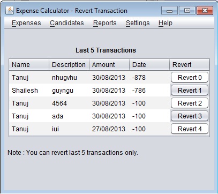The image size is (218, 194).
Task: Click Tanuj in the iui row
Action: coord(29,129)
